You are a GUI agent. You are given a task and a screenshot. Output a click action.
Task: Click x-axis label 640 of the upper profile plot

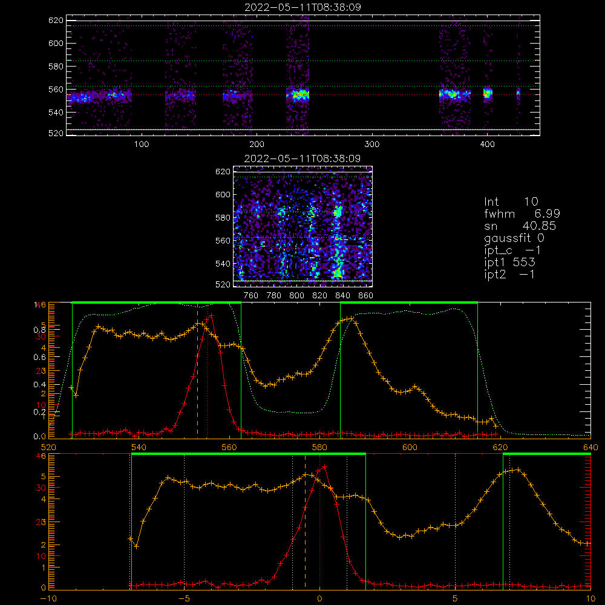(590, 447)
